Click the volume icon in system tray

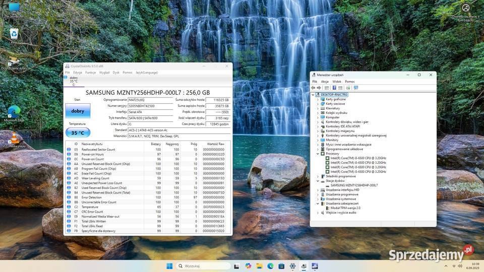pyautogui.click(x=460, y=266)
